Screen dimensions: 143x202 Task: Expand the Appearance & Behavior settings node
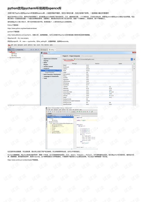[43, 59]
